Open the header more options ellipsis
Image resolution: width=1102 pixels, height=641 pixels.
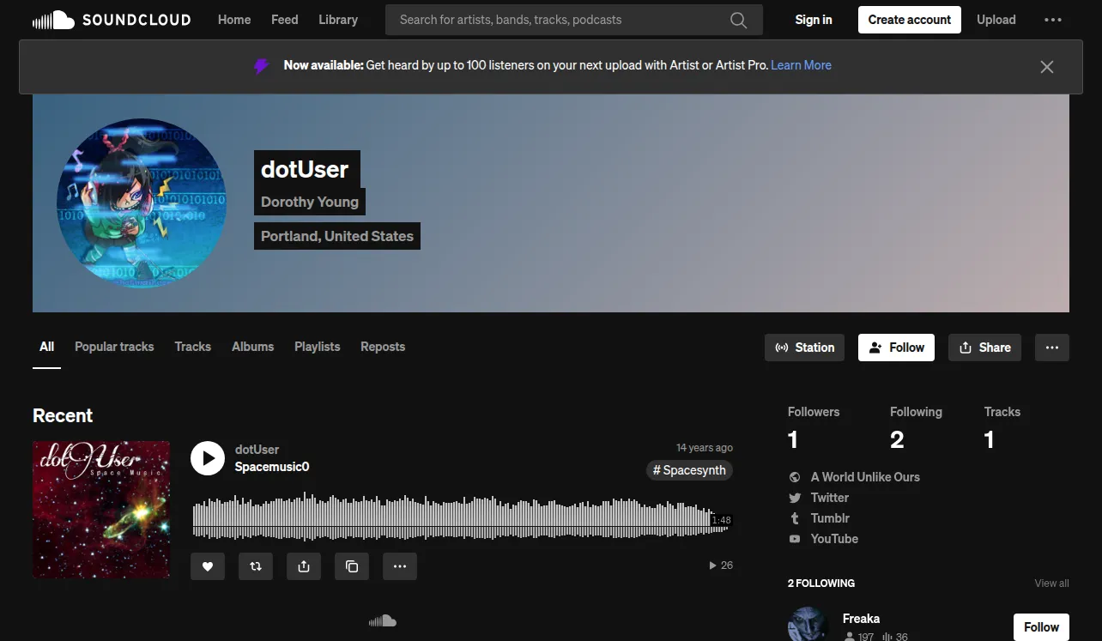[x=1053, y=20]
